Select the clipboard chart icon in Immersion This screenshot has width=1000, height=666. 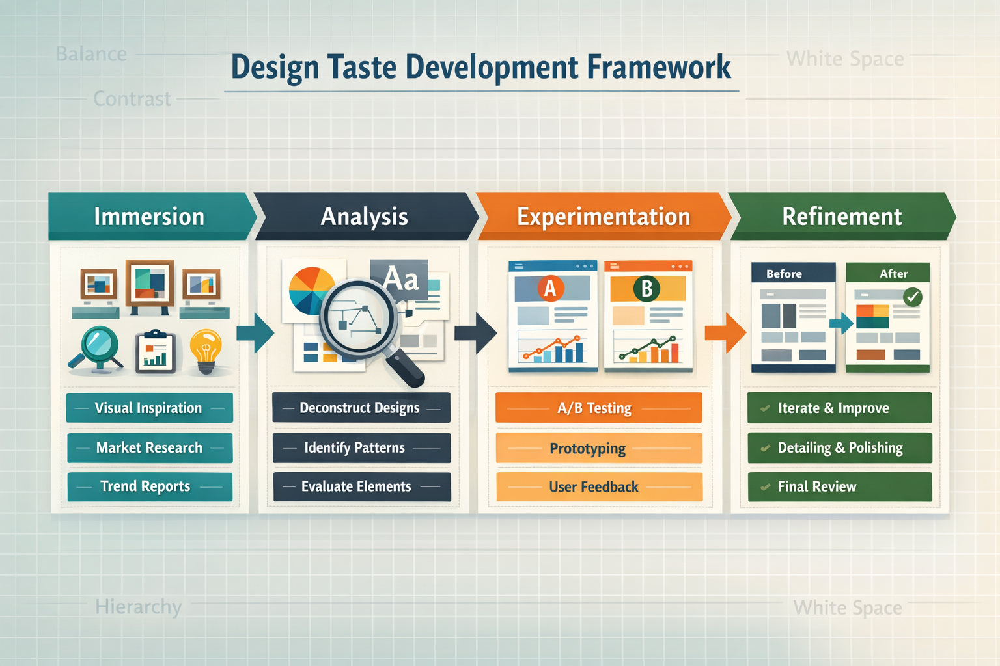click(x=155, y=351)
